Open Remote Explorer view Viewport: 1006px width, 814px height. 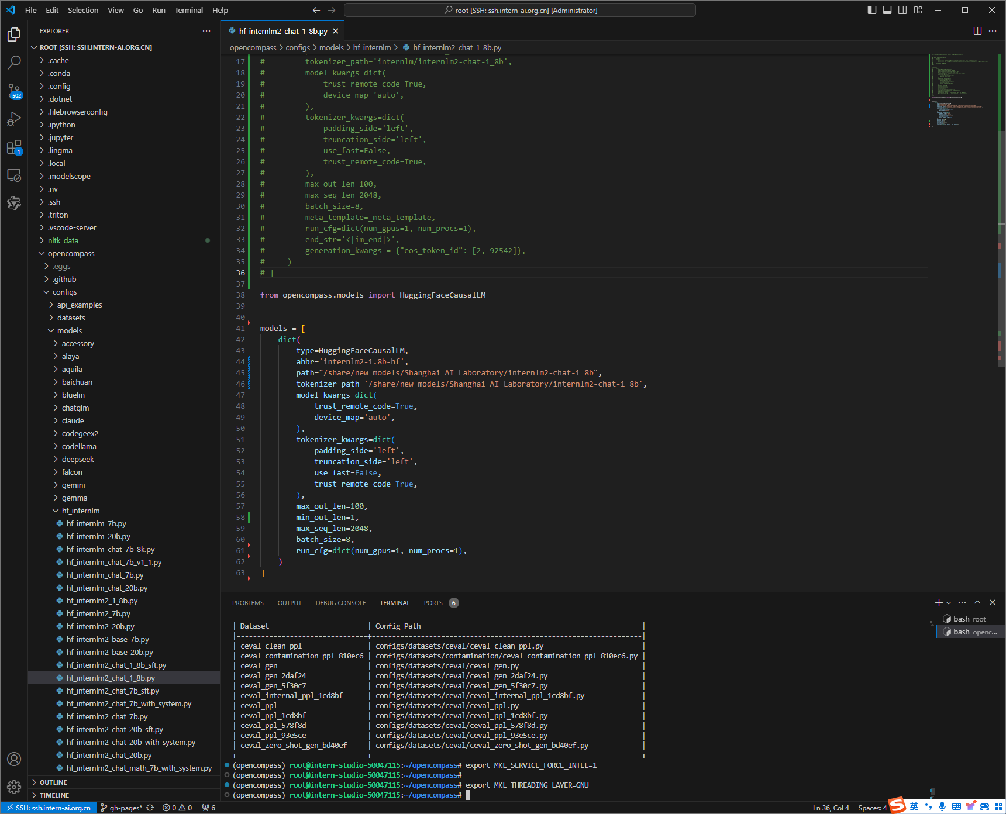tap(14, 175)
